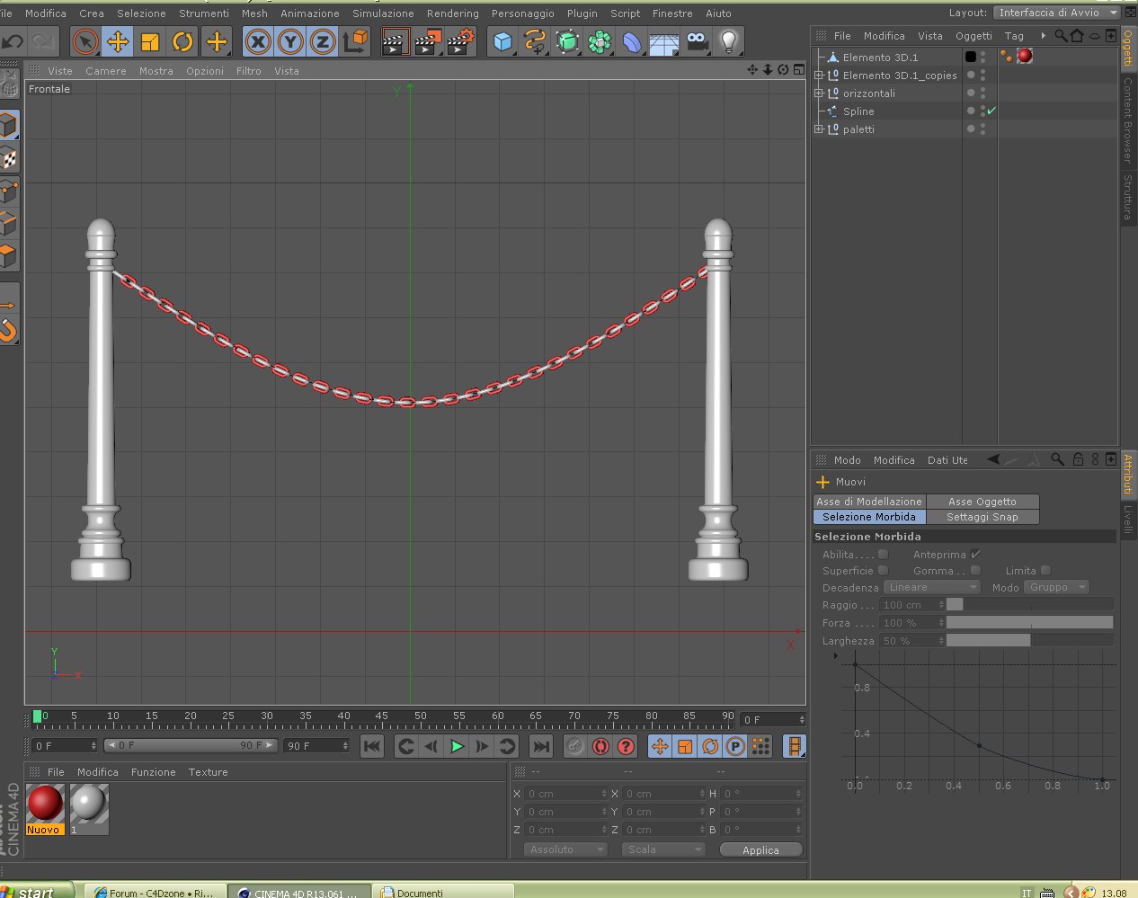Toggle Spline enable green checkmark

pyautogui.click(x=991, y=111)
